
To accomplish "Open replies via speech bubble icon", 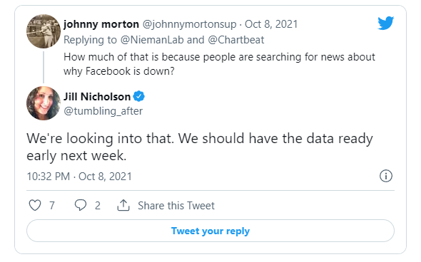I will (81, 205).
